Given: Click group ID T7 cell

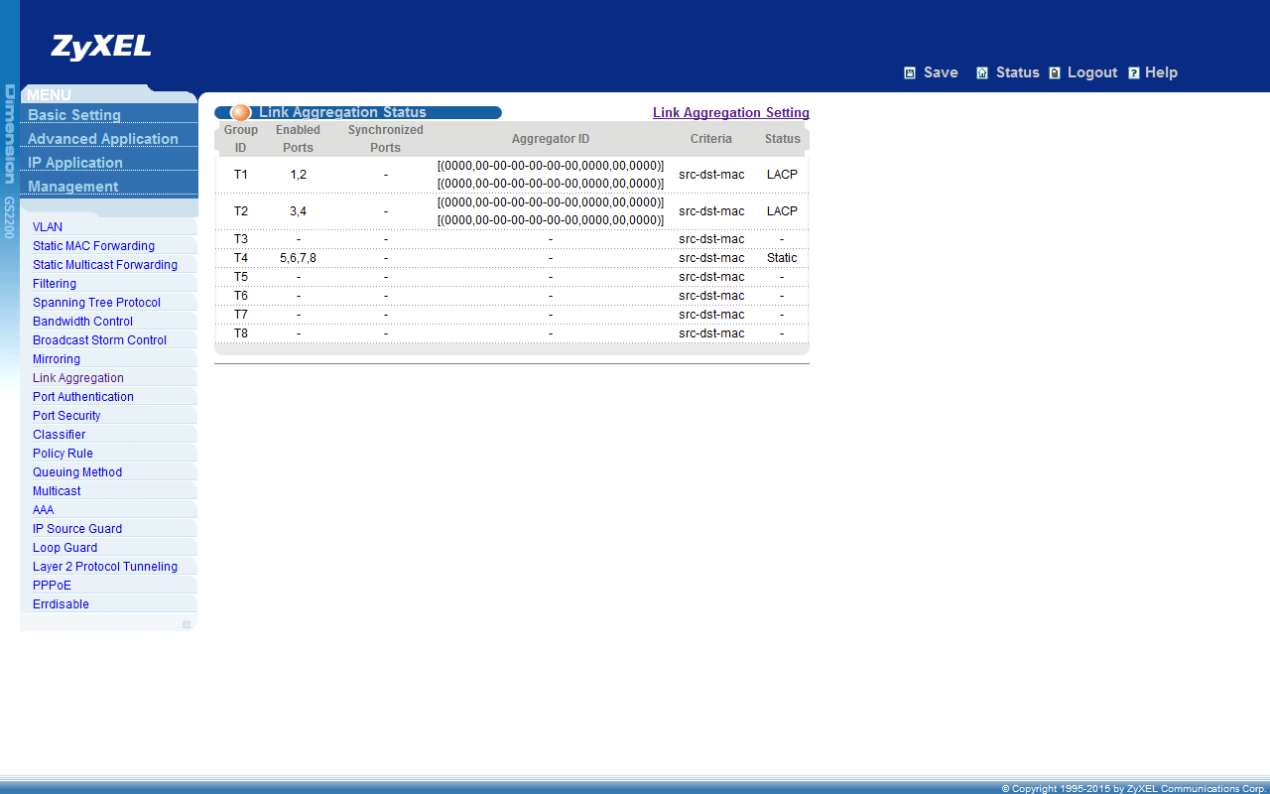Looking at the screenshot, I should tap(241, 315).
